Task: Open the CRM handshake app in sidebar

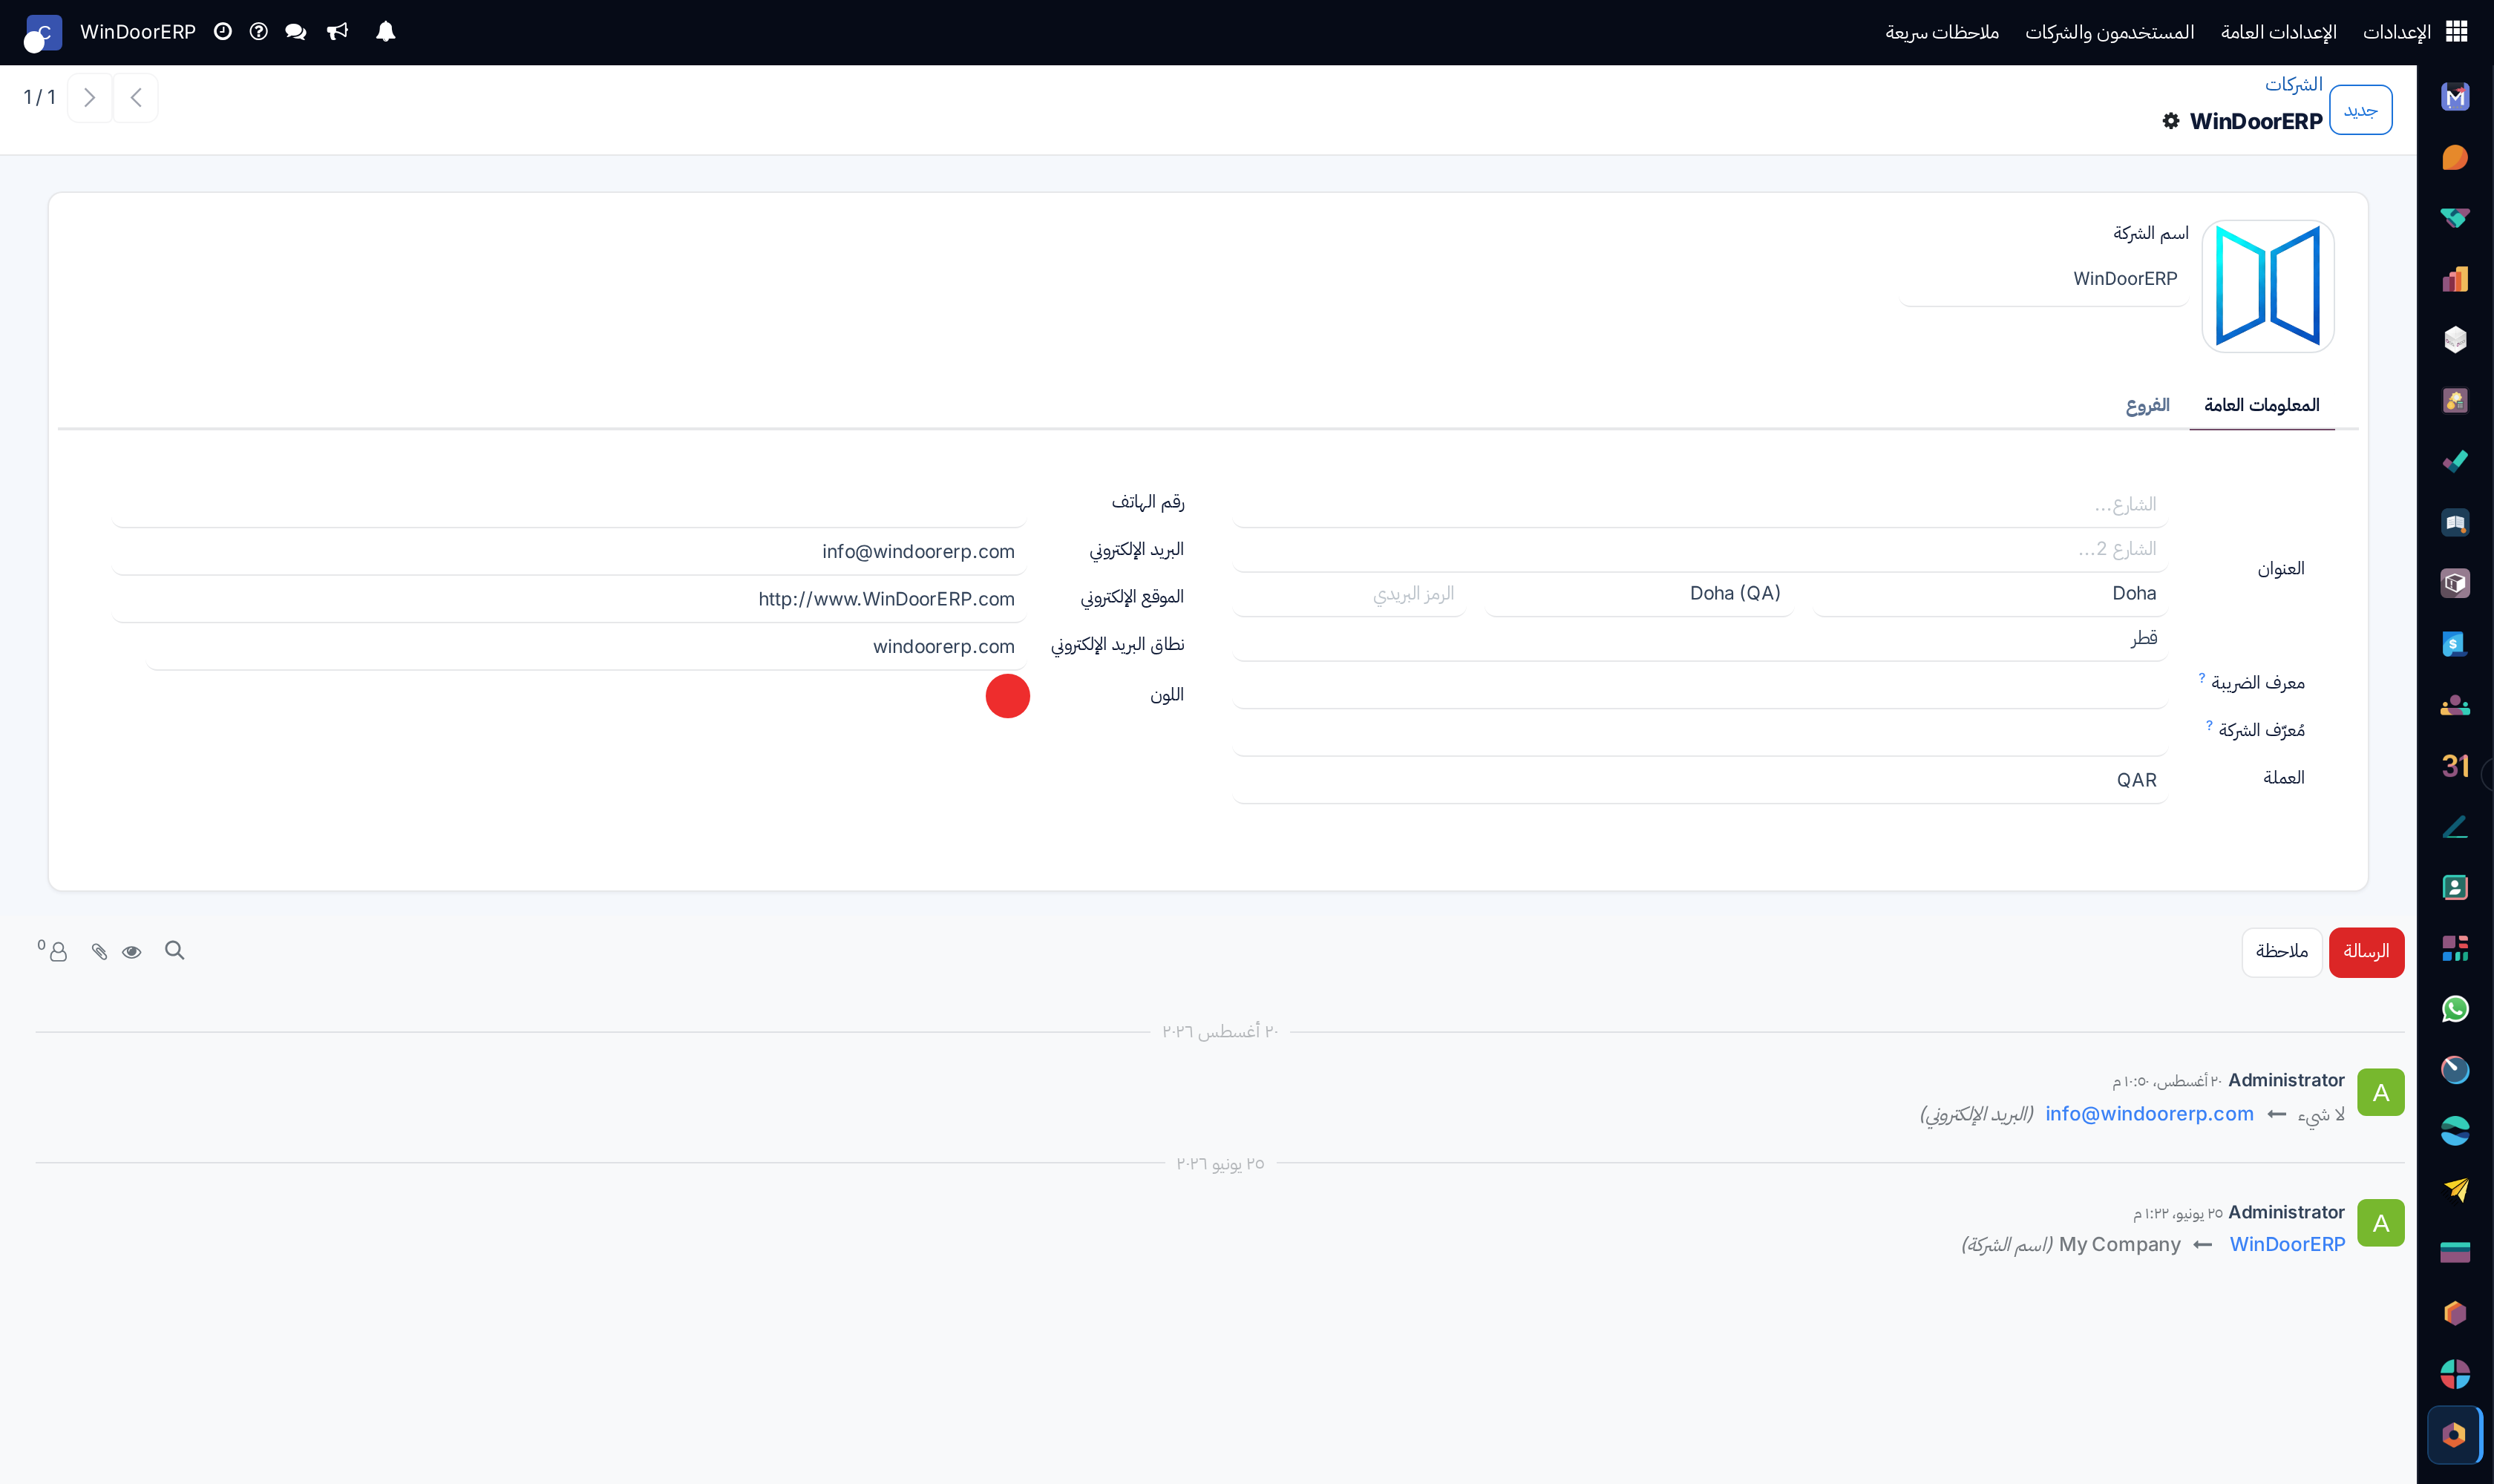Action: click(x=2455, y=218)
